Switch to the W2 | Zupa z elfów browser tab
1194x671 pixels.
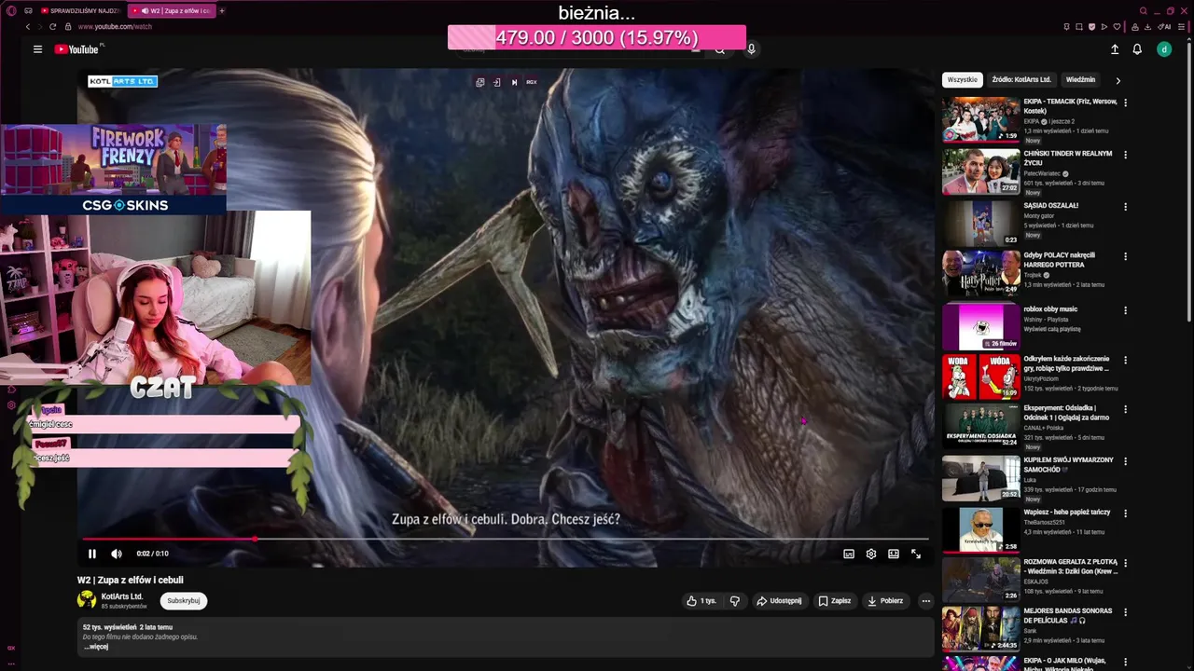coord(171,10)
